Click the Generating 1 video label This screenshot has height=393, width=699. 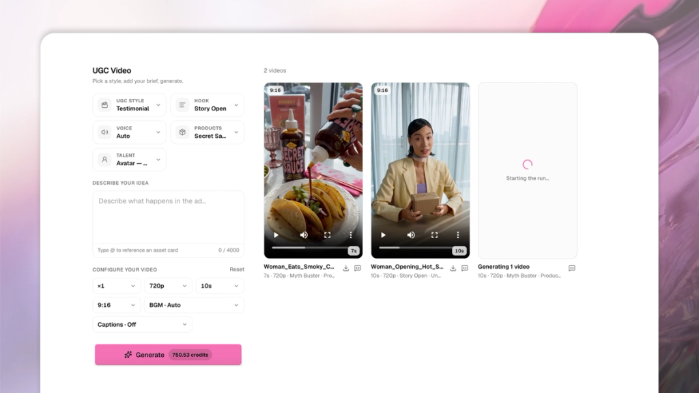point(504,267)
